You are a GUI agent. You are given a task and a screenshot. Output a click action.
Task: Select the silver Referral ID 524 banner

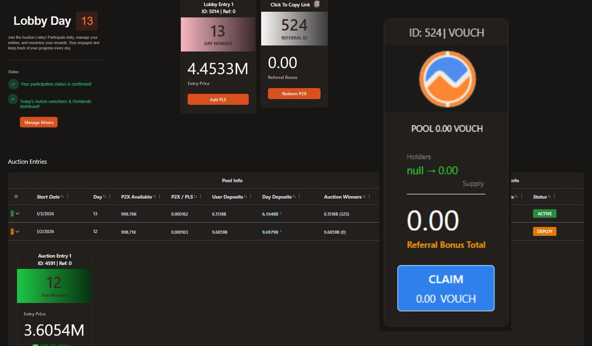coord(294,29)
